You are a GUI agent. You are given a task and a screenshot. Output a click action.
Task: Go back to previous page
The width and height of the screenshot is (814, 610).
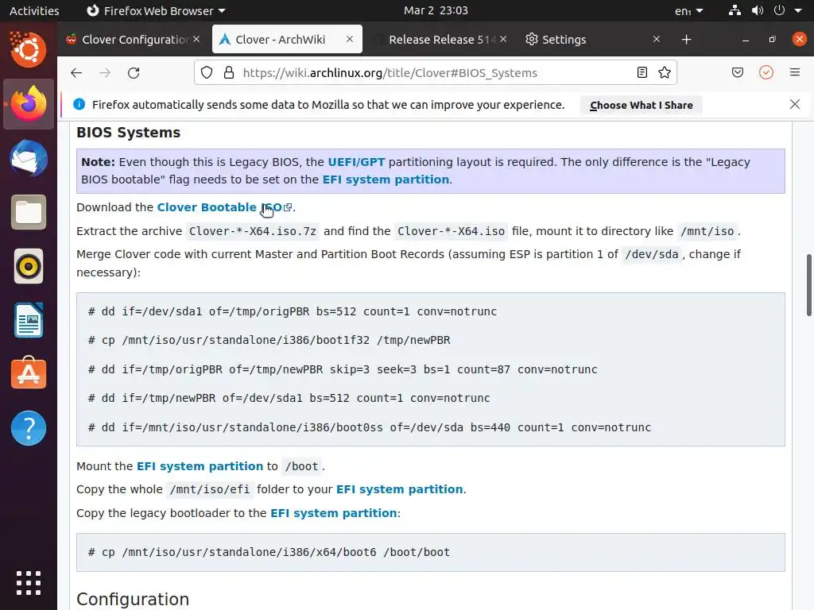[x=76, y=72]
